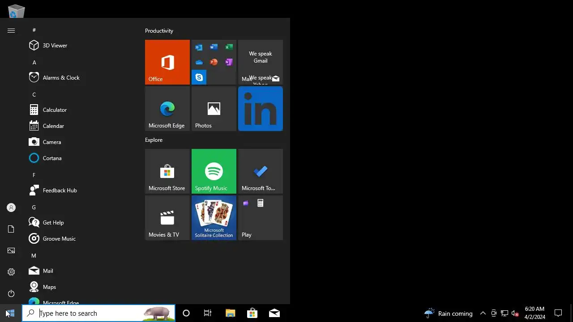Launch the Camera app
The height and width of the screenshot is (322, 573).
pos(80,142)
